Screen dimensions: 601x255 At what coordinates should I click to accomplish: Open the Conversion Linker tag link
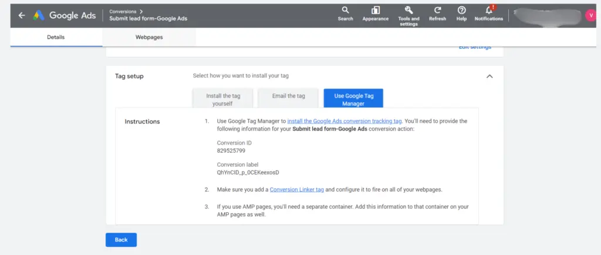point(296,189)
